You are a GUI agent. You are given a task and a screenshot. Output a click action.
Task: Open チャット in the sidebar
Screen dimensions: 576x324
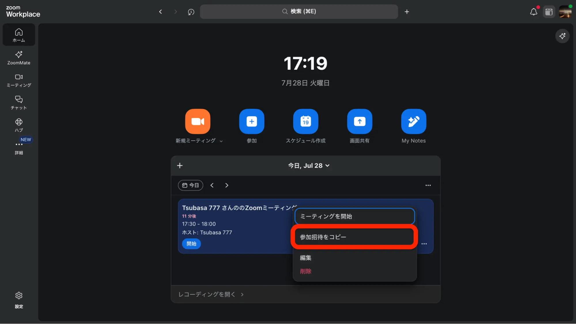click(19, 103)
